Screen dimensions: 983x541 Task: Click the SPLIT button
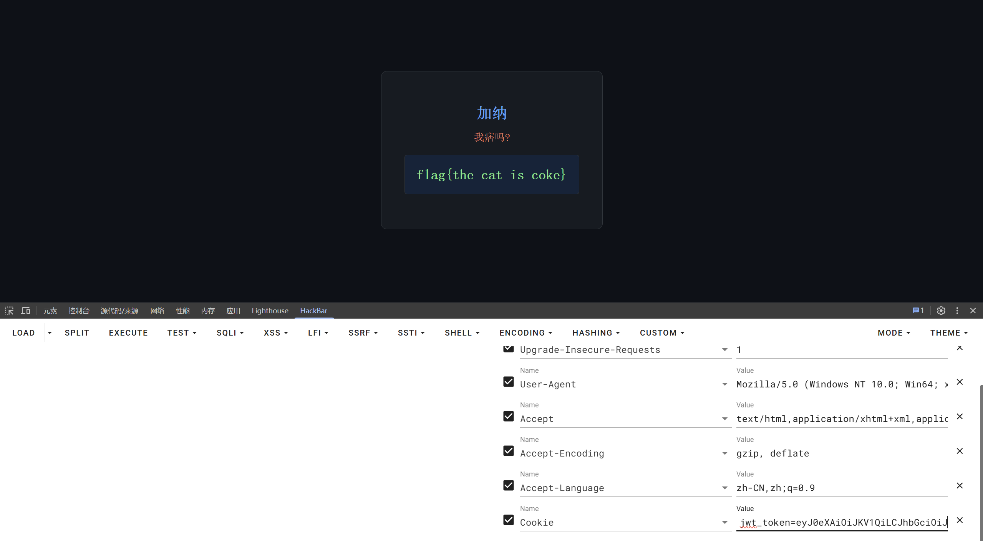click(77, 333)
